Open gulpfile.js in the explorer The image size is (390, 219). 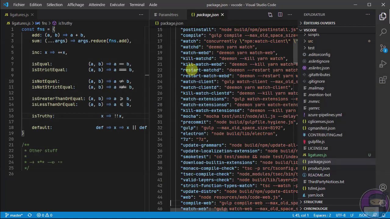coord(337,141)
